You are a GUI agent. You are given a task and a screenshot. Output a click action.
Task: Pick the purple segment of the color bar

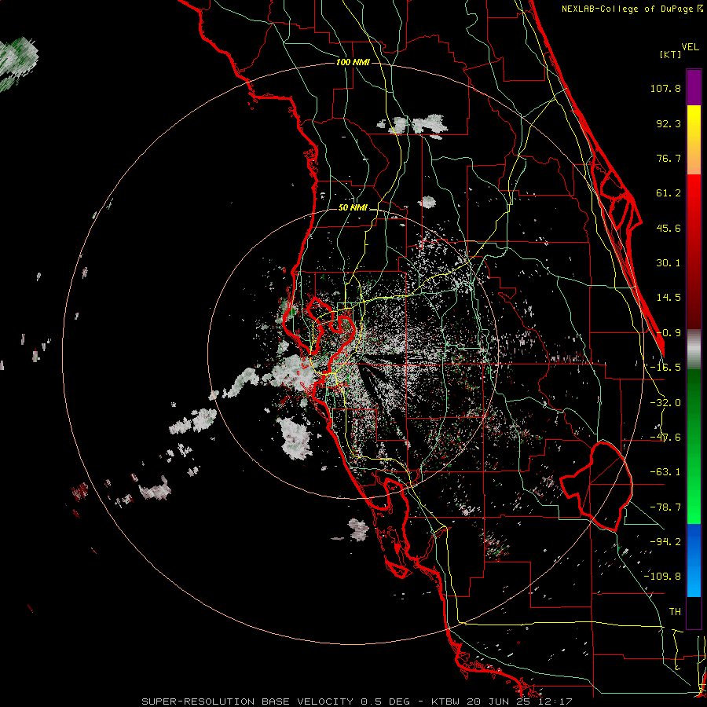[x=694, y=87]
